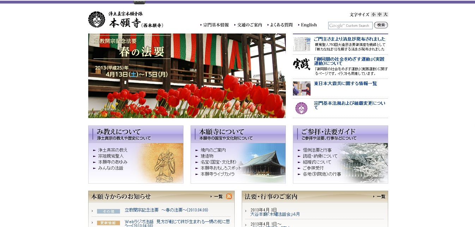Click the cherry blossom photo
The height and width of the screenshot is (227, 475).
(x=363, y=163)
